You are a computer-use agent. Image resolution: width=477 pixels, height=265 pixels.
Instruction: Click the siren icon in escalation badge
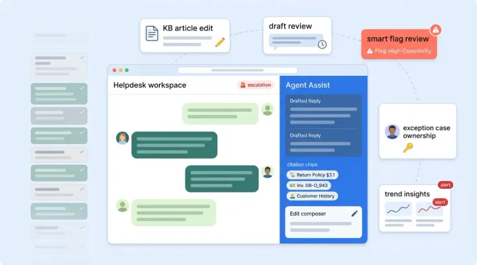point(242,85)
